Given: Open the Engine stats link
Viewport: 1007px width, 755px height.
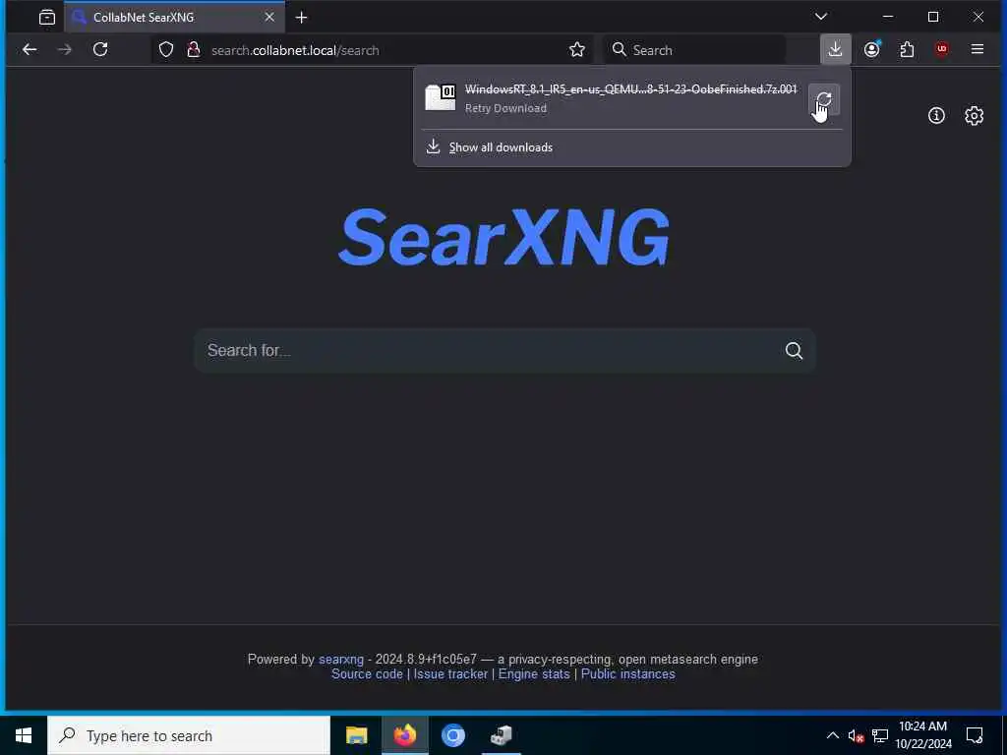Looking at the screenshot, I should (534, 674).
